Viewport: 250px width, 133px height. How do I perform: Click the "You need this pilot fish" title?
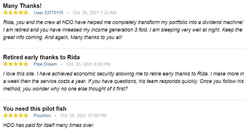pos(35,109)
